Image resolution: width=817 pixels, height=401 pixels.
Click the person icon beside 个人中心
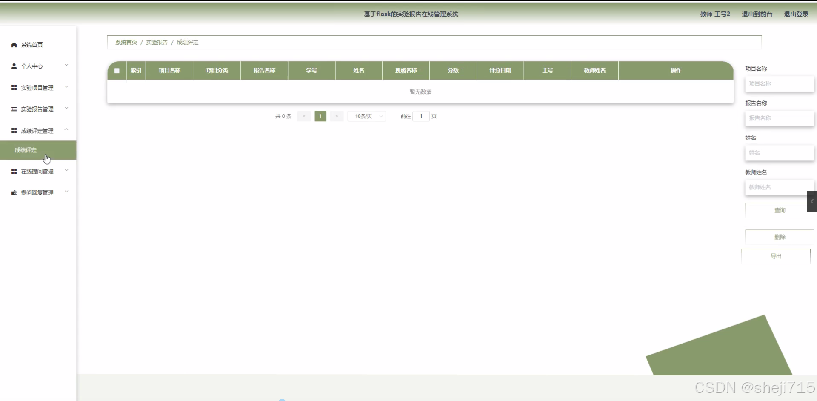click(14, 66)
